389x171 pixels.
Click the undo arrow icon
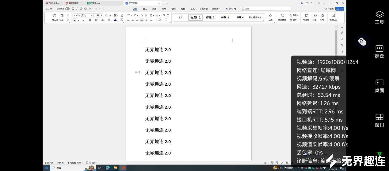pyautogui.click(x=90, y=9)
